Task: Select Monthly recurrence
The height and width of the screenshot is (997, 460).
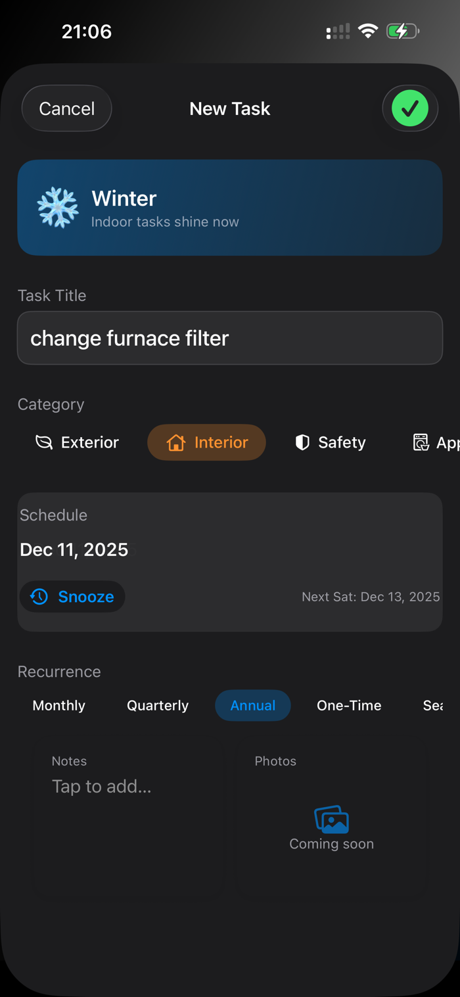Action: click(59, 705)
